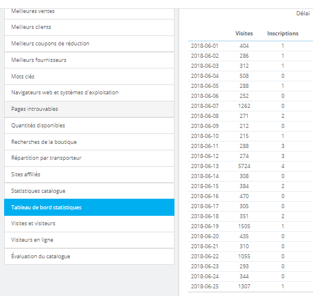The width and height of the screenshot is (313, 296).
Task: Open Évaluation du catalogue
Action: [89, 256]
